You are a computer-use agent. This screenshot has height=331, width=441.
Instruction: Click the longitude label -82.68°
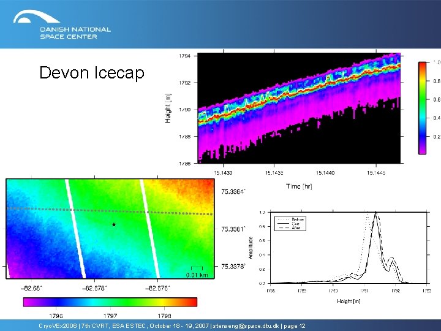[31, 289]
